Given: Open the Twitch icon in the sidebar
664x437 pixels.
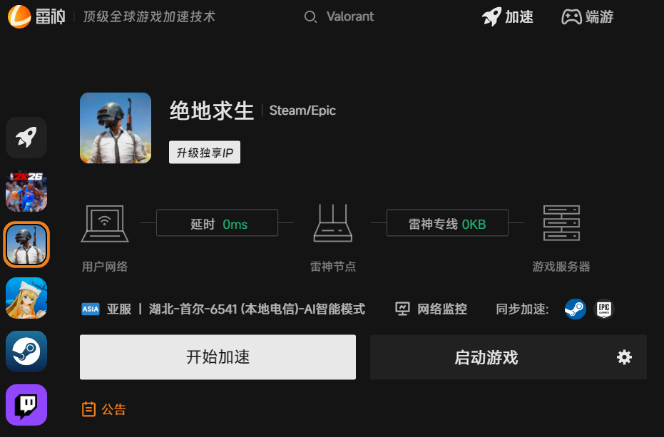Looking at the screenshot, I should 26,405.
